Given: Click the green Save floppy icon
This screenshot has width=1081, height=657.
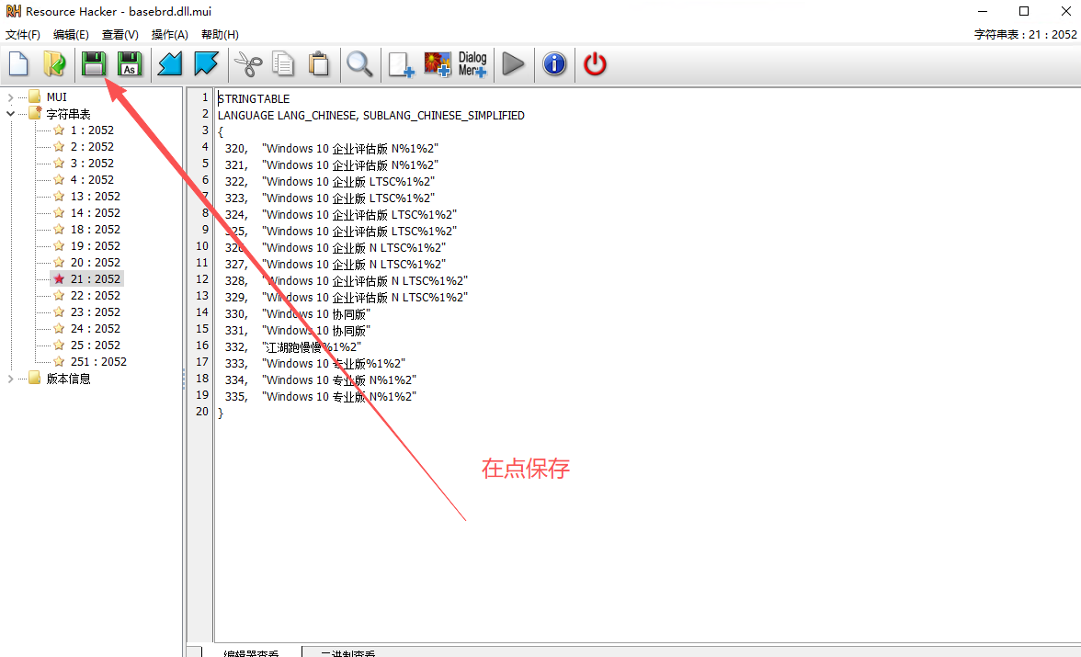Looking at the screenshot, I should (x=93, y=64).
